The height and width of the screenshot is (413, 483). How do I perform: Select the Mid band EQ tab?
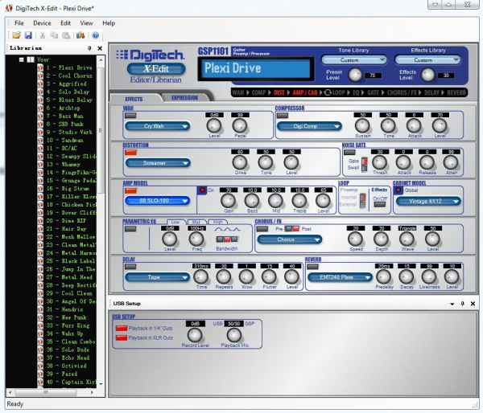196,222
